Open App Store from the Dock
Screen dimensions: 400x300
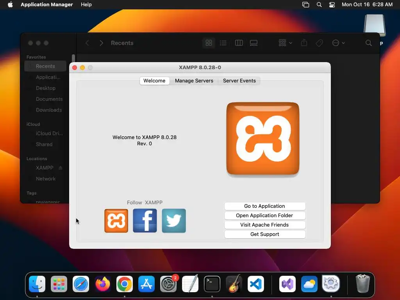coord(146,284)
